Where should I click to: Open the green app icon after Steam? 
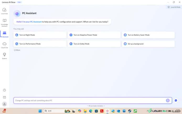tap(135, 111)
